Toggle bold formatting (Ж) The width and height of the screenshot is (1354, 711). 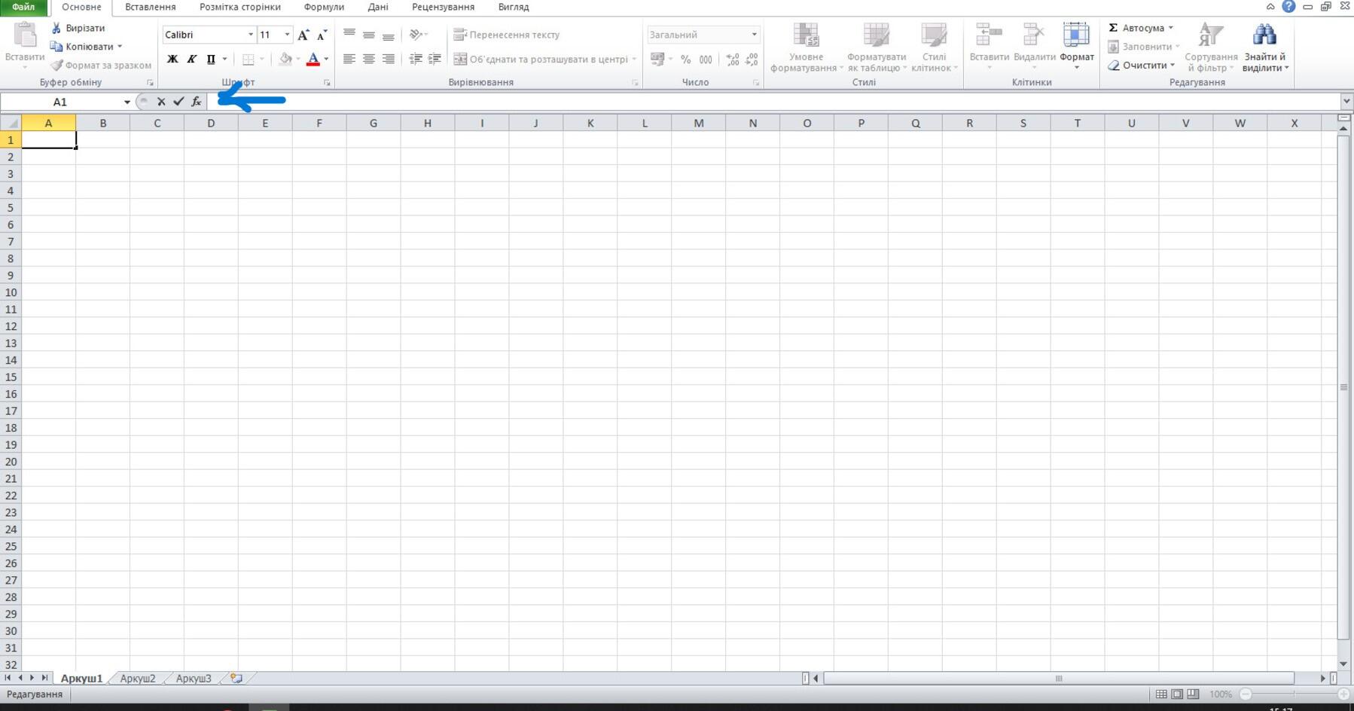tap(172, 60)
